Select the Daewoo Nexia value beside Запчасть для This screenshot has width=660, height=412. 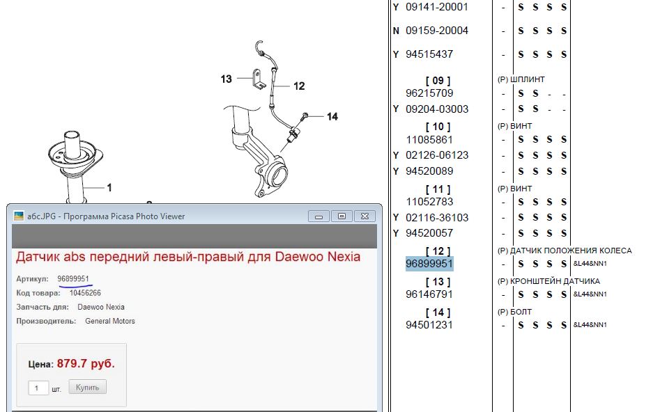click(x=101, y=307)
